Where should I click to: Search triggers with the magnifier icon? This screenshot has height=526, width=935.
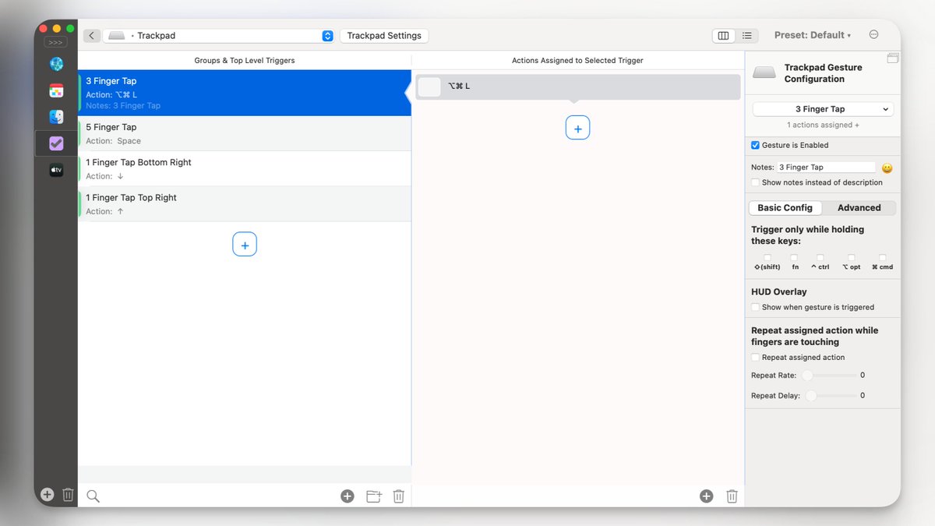click(93, 496)
